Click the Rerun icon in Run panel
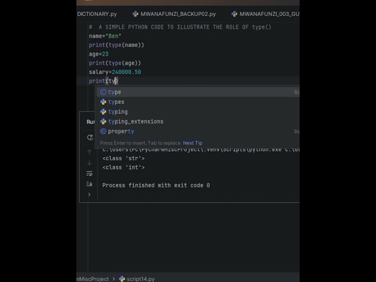 (90, 137)
